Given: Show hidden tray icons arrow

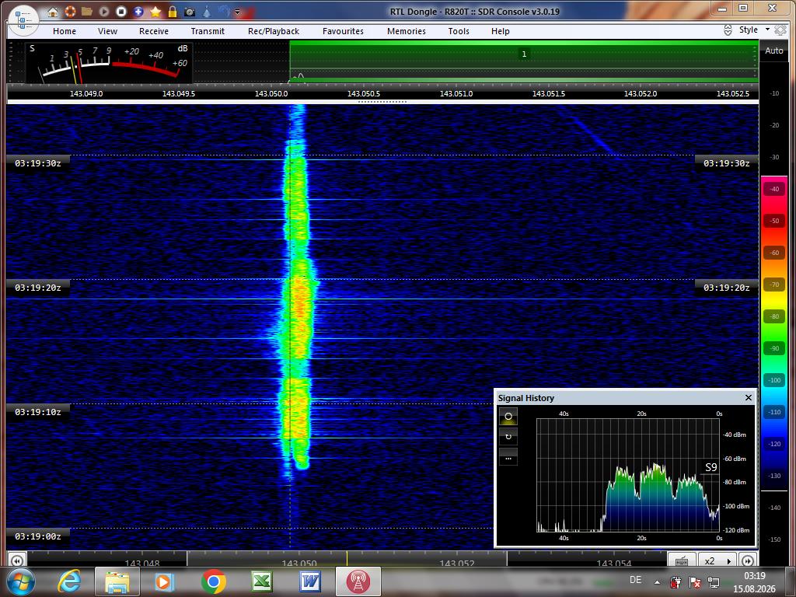Looking at the screenshot, I should [x=657, y=582].
